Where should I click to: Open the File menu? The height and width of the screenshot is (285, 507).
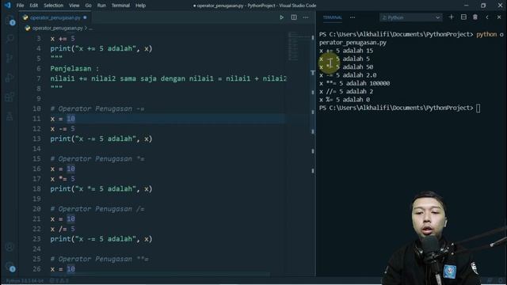tap(20, 6)
